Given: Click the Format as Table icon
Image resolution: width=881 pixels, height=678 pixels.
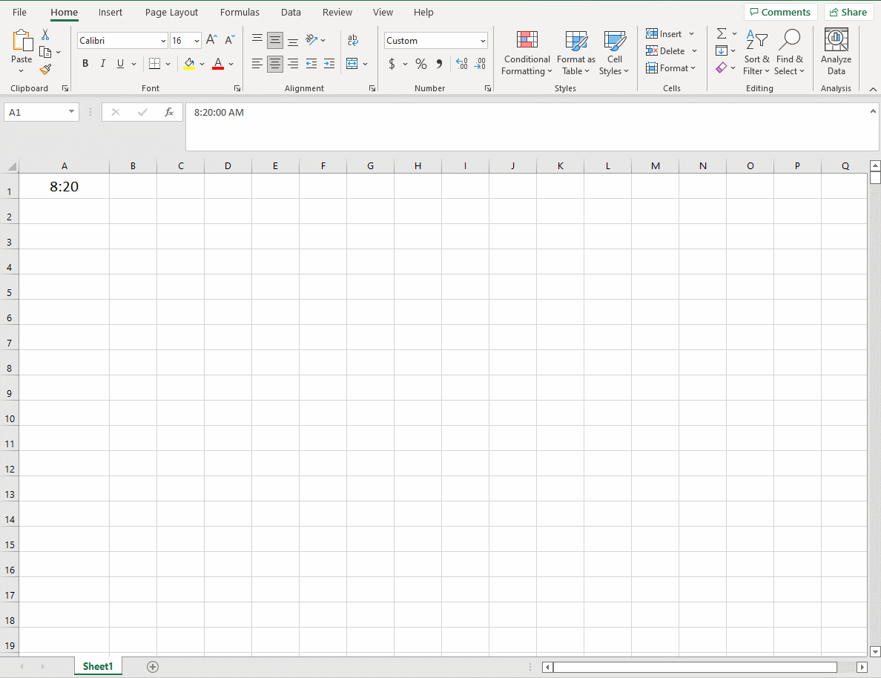Looking at the screenshot, I should click(x=576, y=52).
